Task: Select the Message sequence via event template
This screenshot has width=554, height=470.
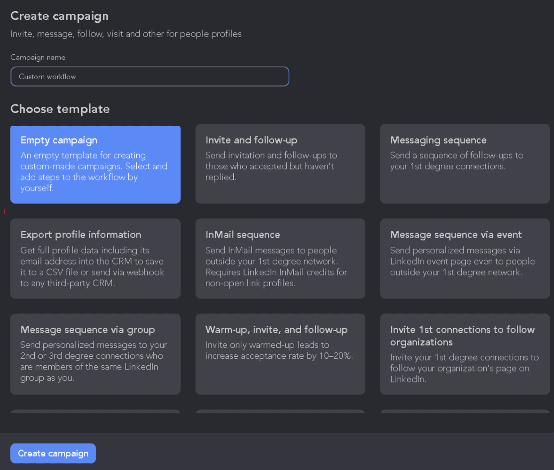Action: point(465,258)
